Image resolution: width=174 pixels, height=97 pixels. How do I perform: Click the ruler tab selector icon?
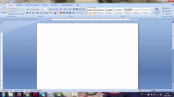click(x=2, y=20)
